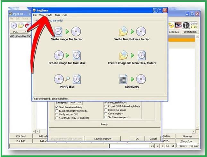This screenshot has height=157, width=207.
Task: Check Delete ISO image option
Action: pyautogui.click(x=106, y=110)
